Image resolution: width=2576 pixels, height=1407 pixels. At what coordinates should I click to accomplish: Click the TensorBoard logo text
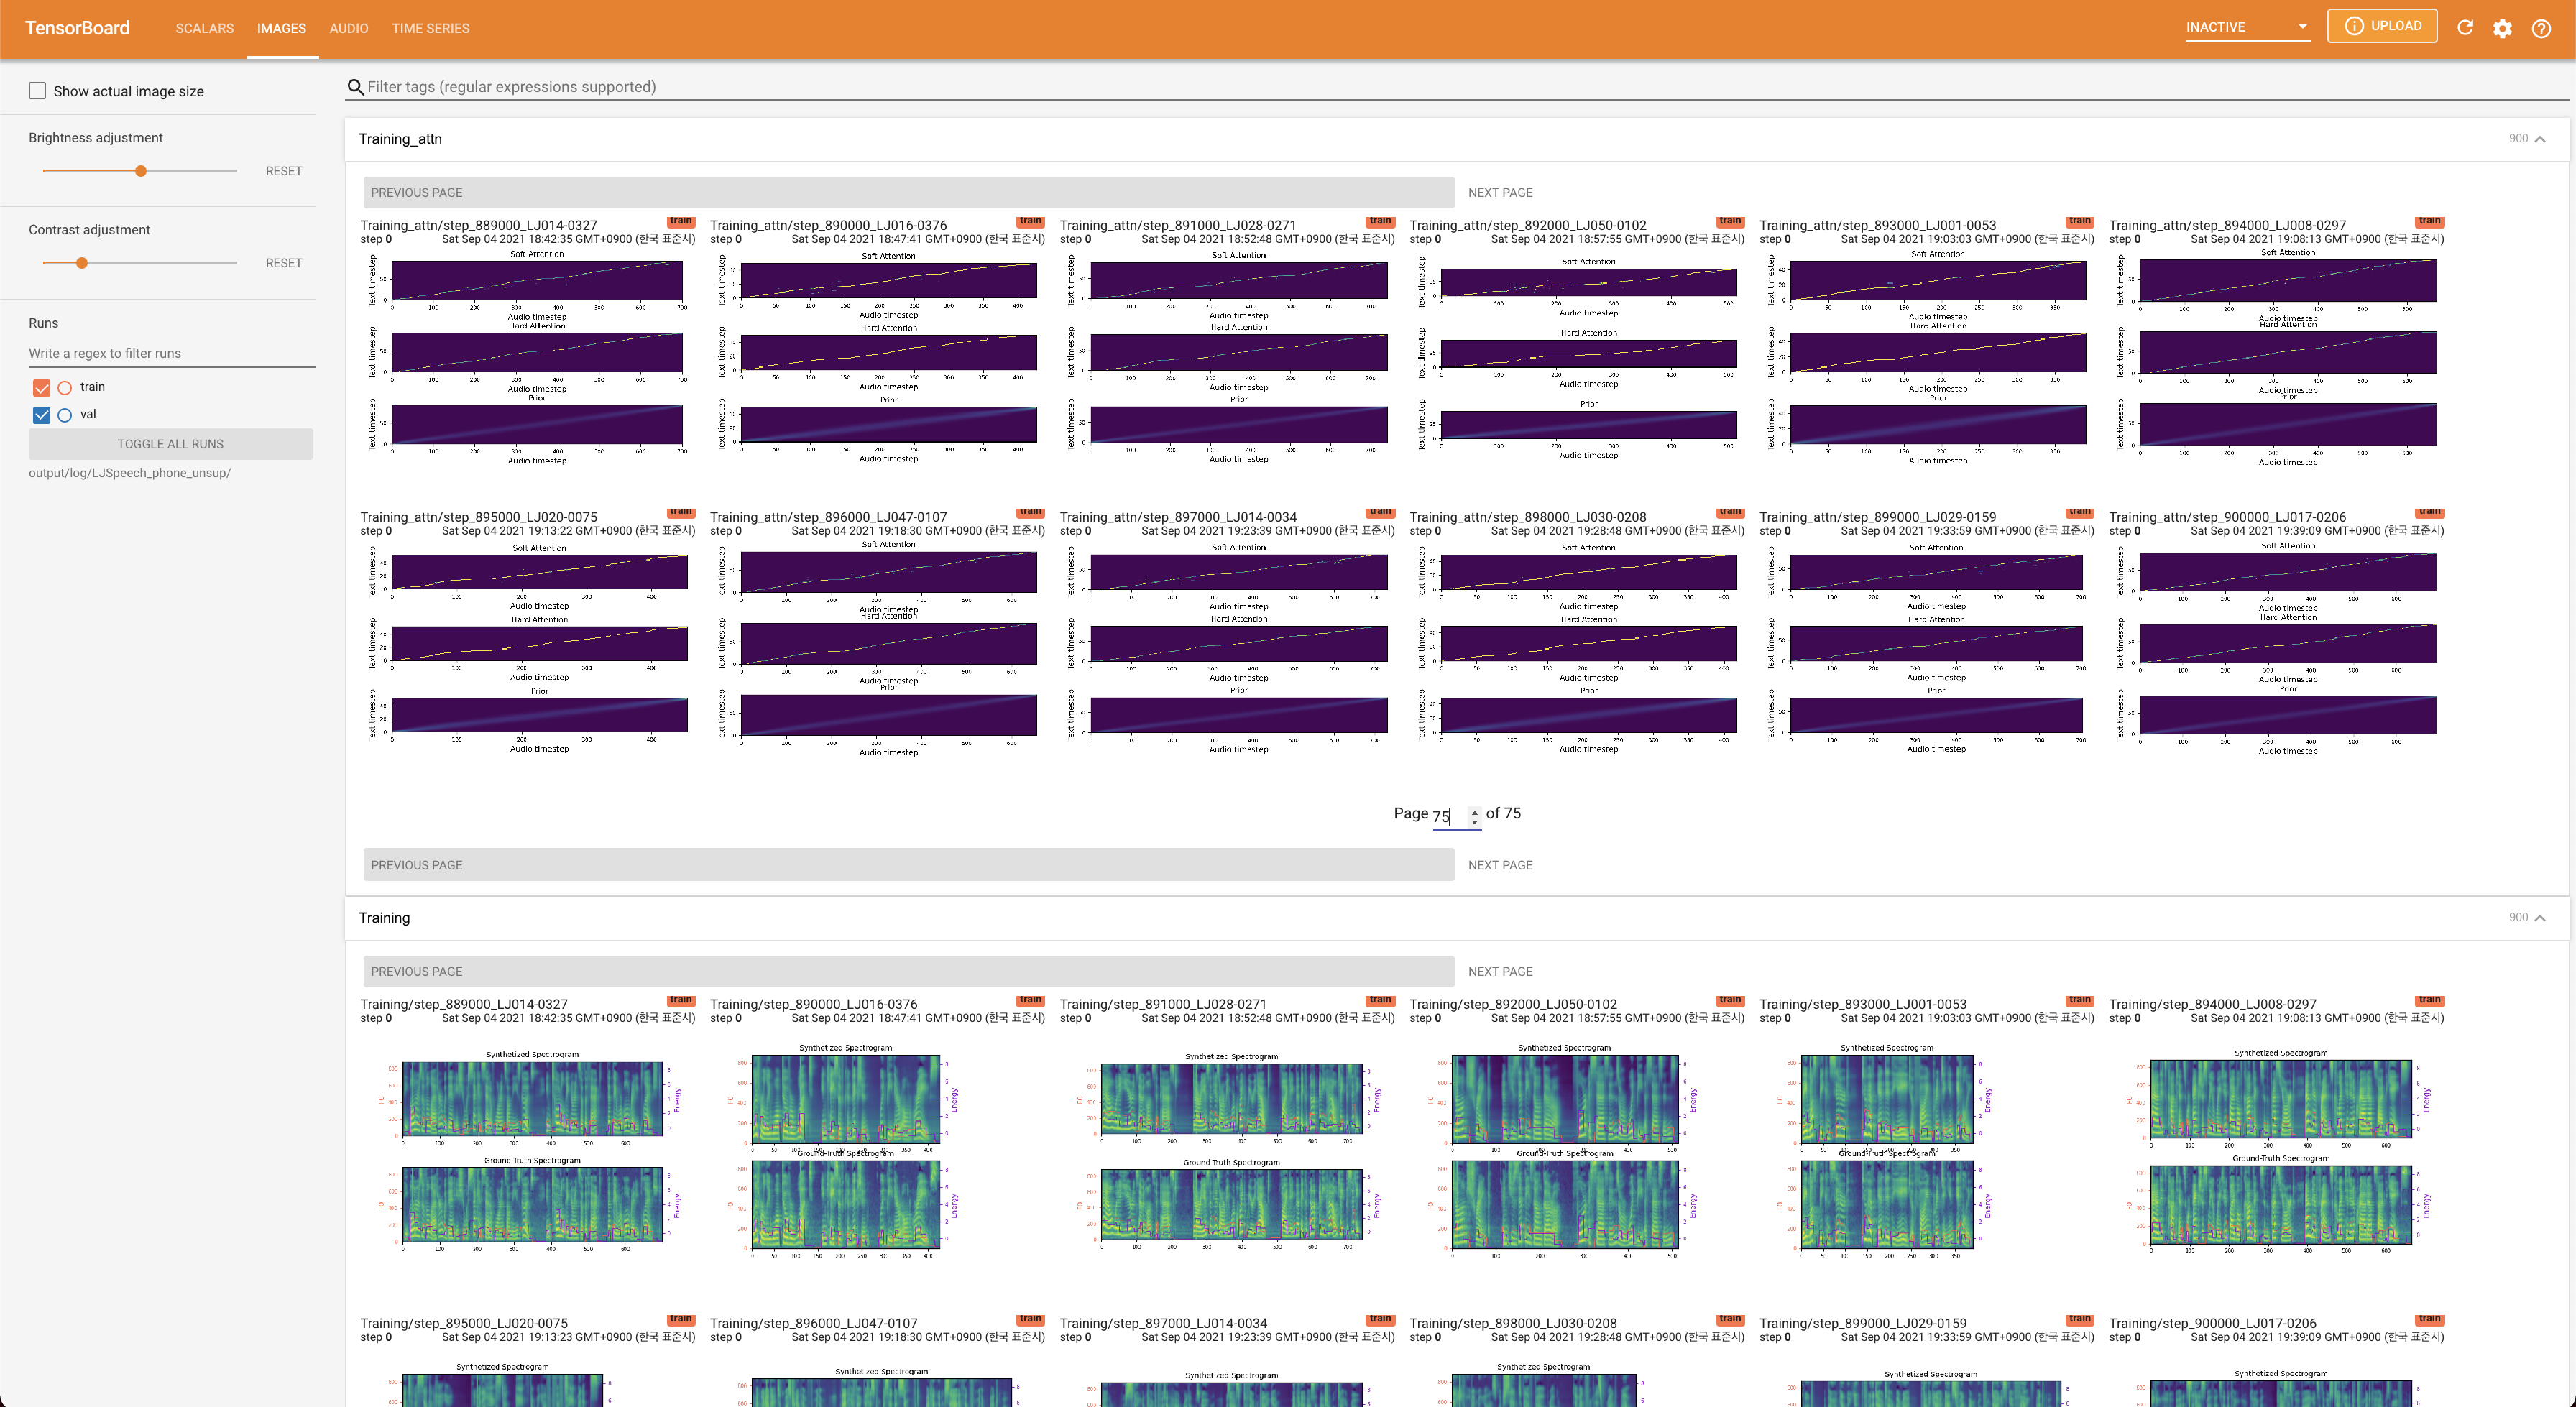click(x=77, y=28)
